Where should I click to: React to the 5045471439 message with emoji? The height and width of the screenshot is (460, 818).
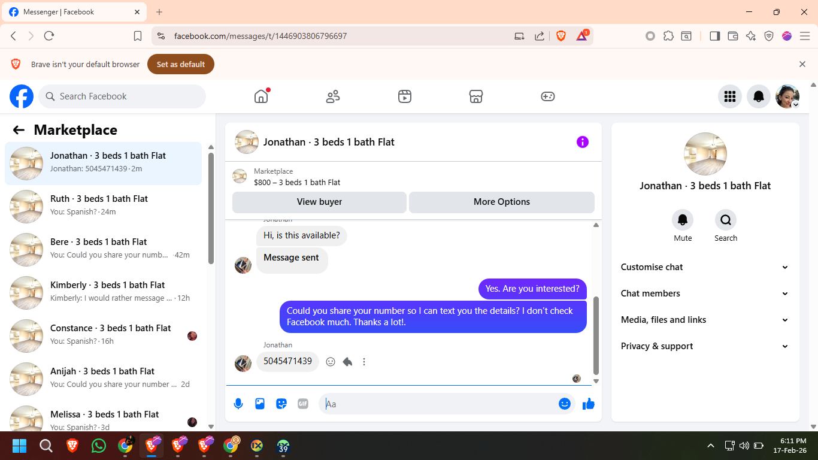pos(331,362)
